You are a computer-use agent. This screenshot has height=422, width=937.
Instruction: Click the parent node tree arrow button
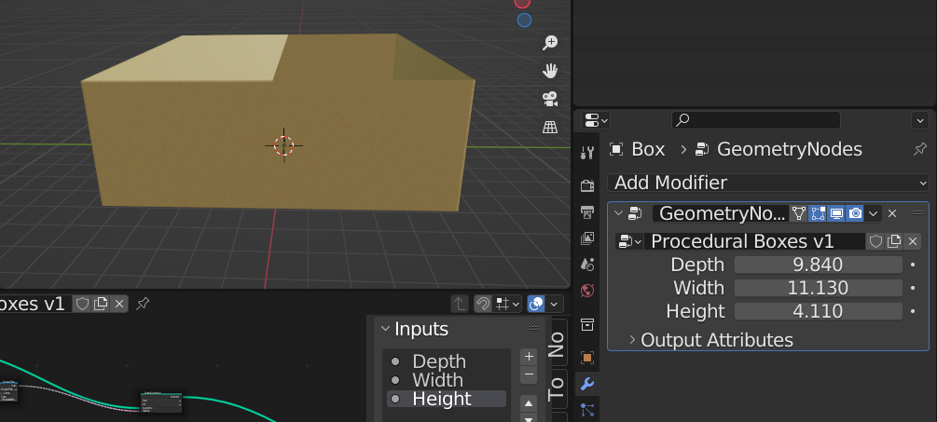(459, 305)
